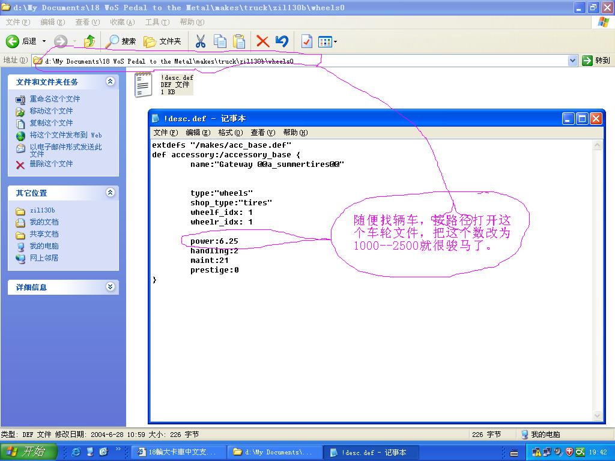Click the address bar path field
Viewport: 615px width, 461px height.
(300, 61)
